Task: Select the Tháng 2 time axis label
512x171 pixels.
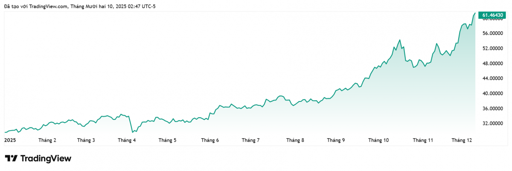Action: 47,140
